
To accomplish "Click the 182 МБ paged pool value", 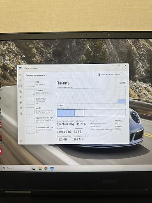I will pos(62,139).
